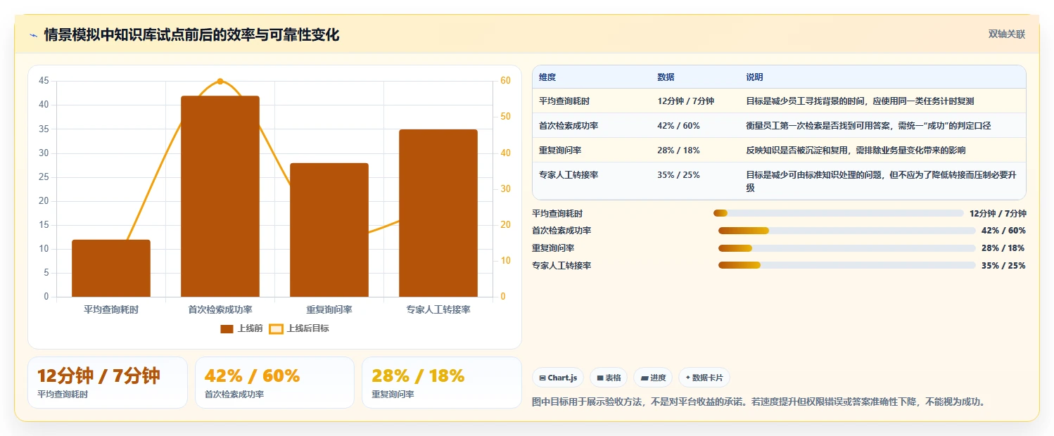The image size is (1054, 436).
Task: Click the line point at value 60
Action: [x=220, y=82]
